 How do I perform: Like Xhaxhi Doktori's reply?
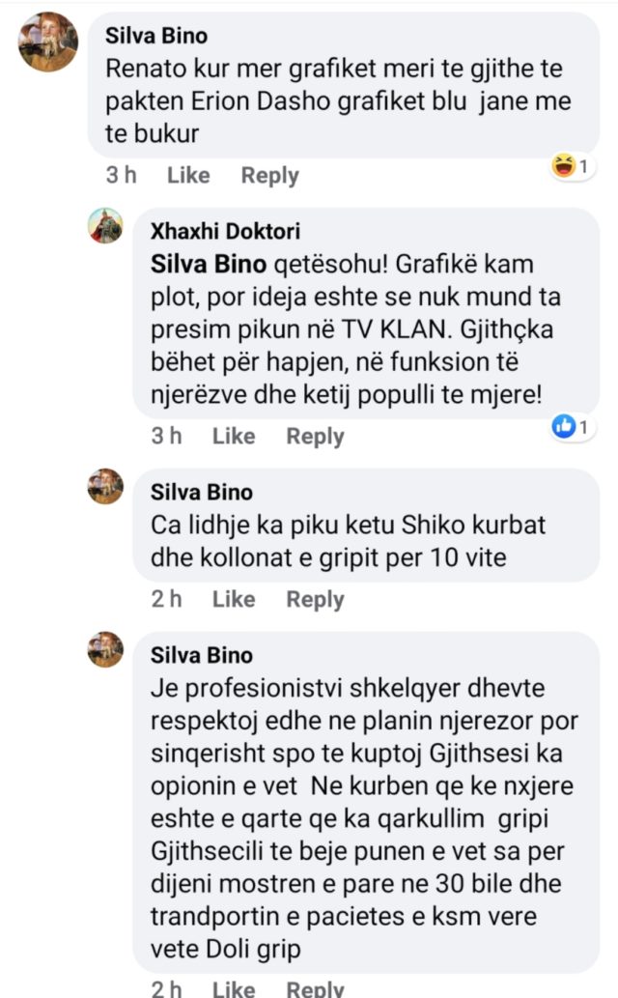pyautogui.click(x=234, y=436)
